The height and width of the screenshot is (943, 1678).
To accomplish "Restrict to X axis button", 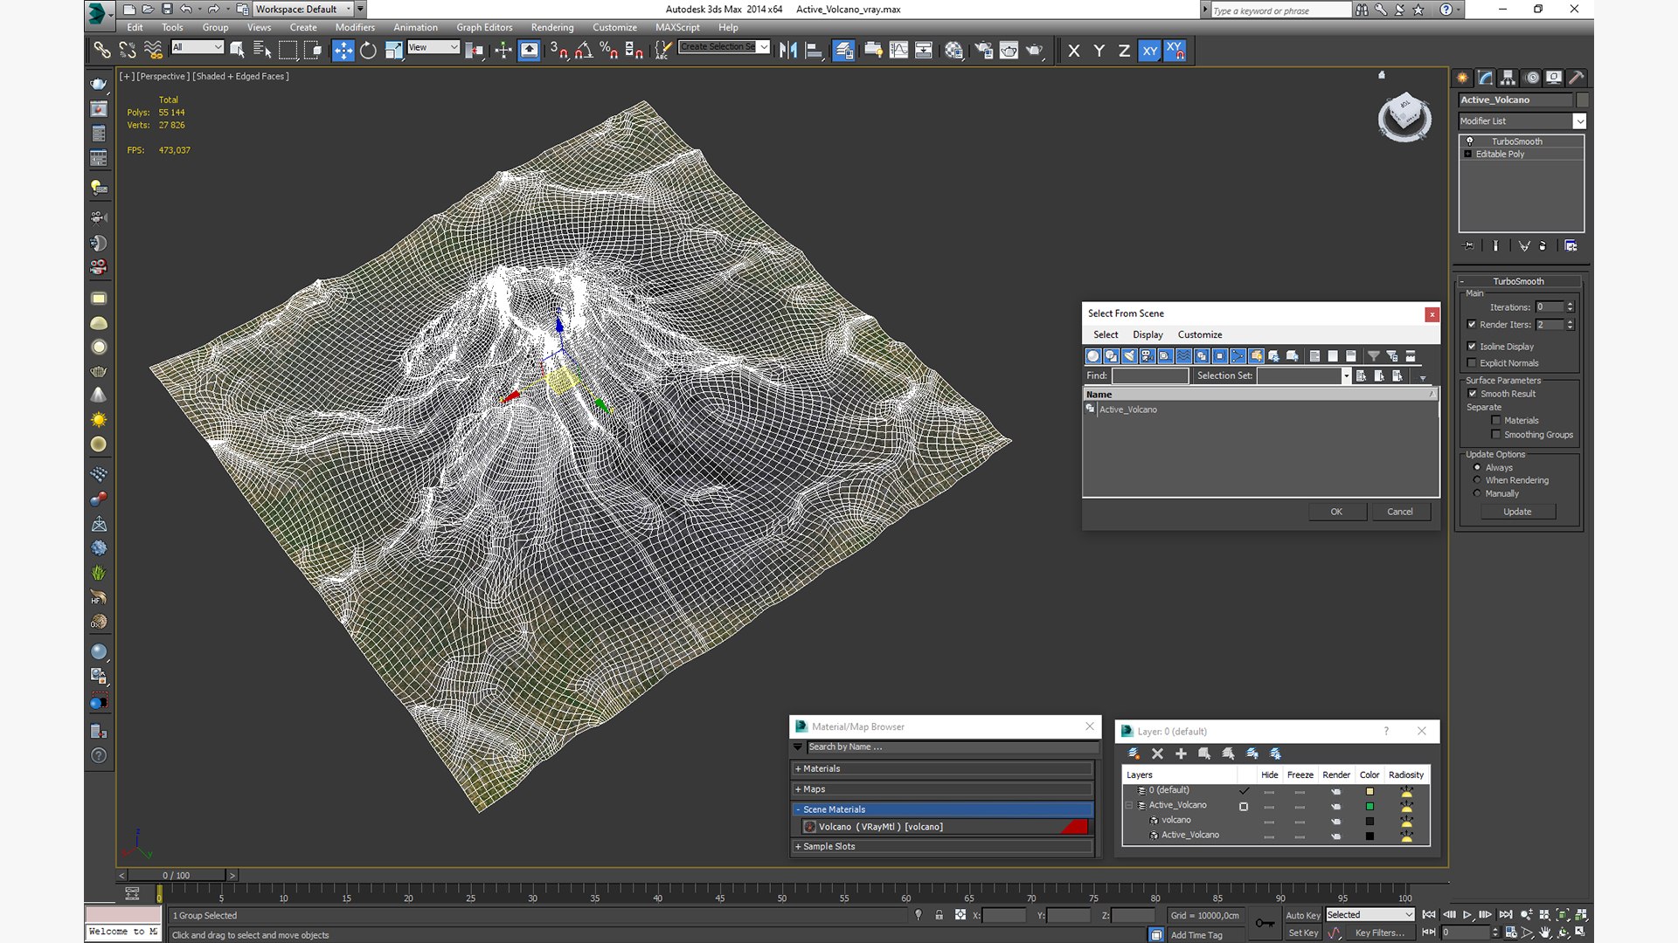I will pos(1073,51).
